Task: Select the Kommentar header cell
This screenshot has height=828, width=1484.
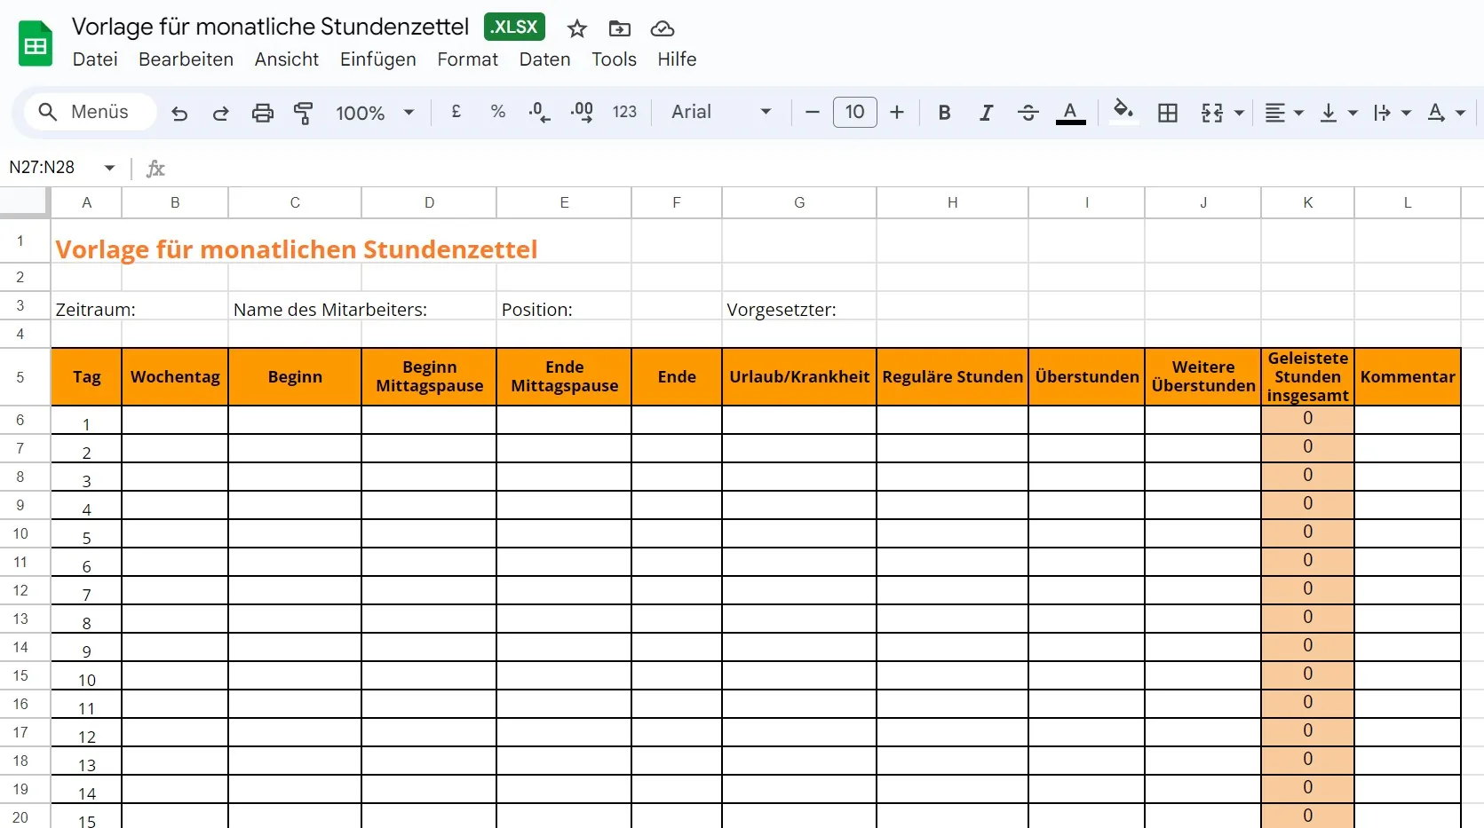Action: (1408, 377)
